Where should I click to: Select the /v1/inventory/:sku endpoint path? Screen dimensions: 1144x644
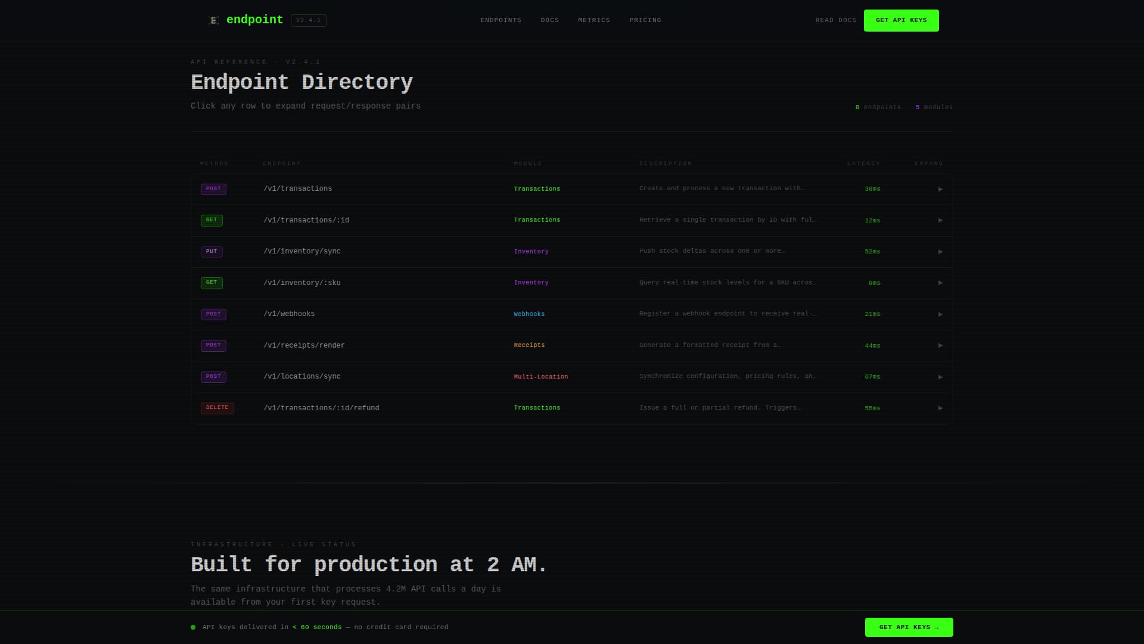[302, 283]
